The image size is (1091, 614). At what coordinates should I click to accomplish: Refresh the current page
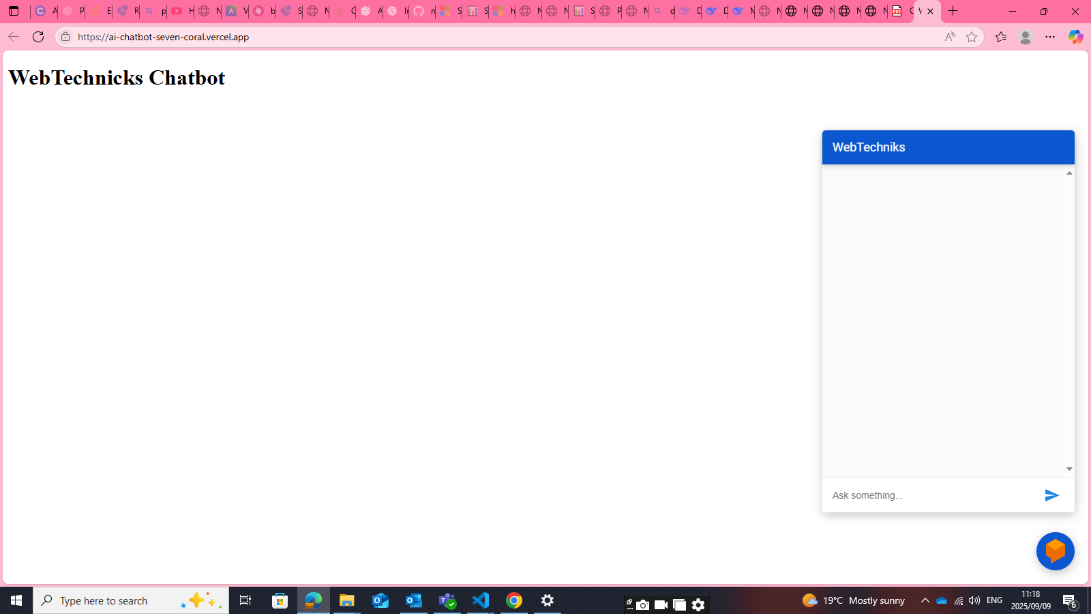click(x=38, y=37)
